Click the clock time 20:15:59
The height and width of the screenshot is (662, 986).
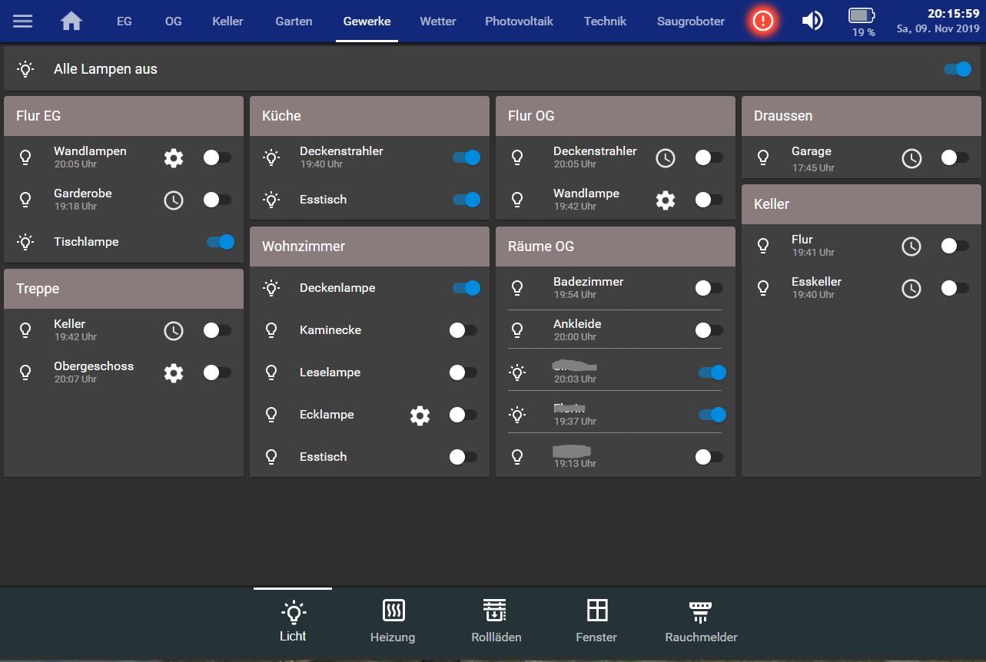tap(953, 14)
